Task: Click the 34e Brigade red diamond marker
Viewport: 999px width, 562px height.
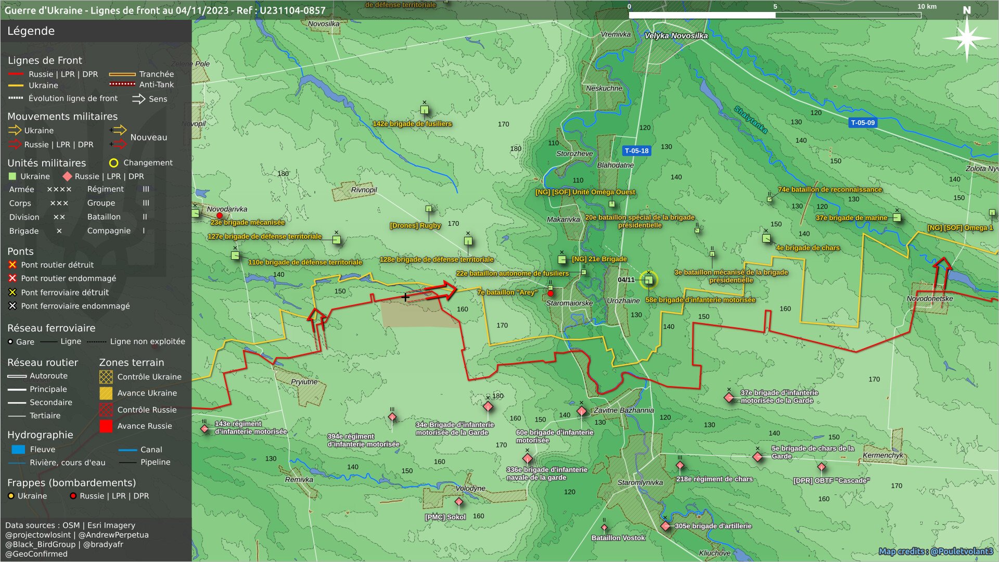Action: (488, 406)
